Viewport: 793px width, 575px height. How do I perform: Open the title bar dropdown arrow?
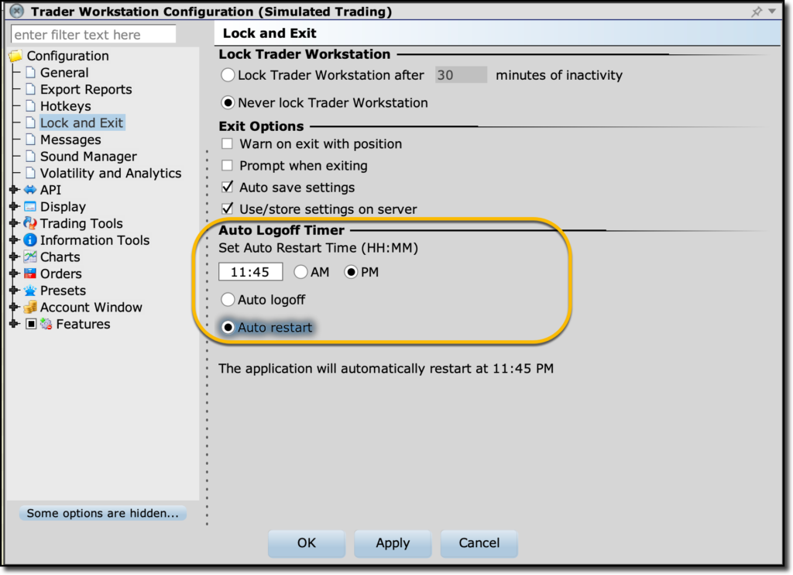click(772, 12)
